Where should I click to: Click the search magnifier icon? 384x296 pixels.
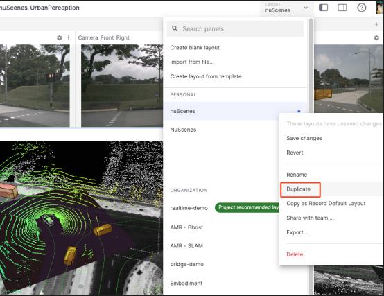click(x=175, y=28)
